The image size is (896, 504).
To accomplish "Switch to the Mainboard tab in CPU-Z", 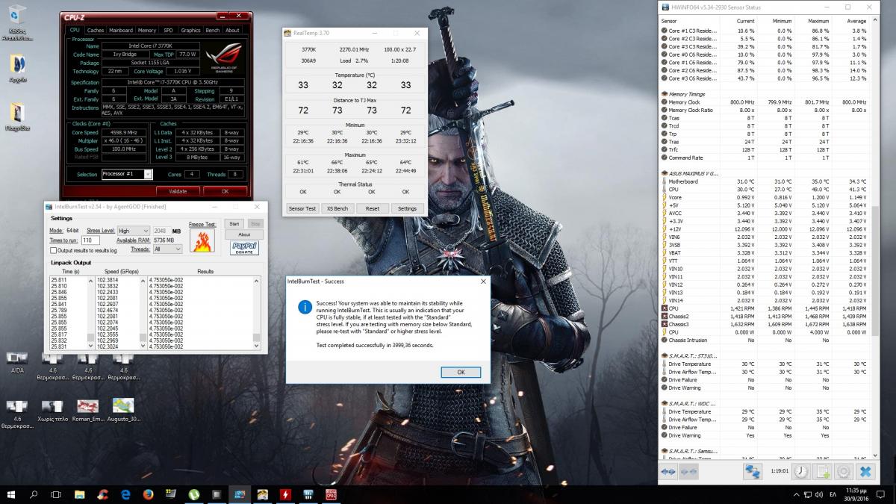I will (121, 31).
